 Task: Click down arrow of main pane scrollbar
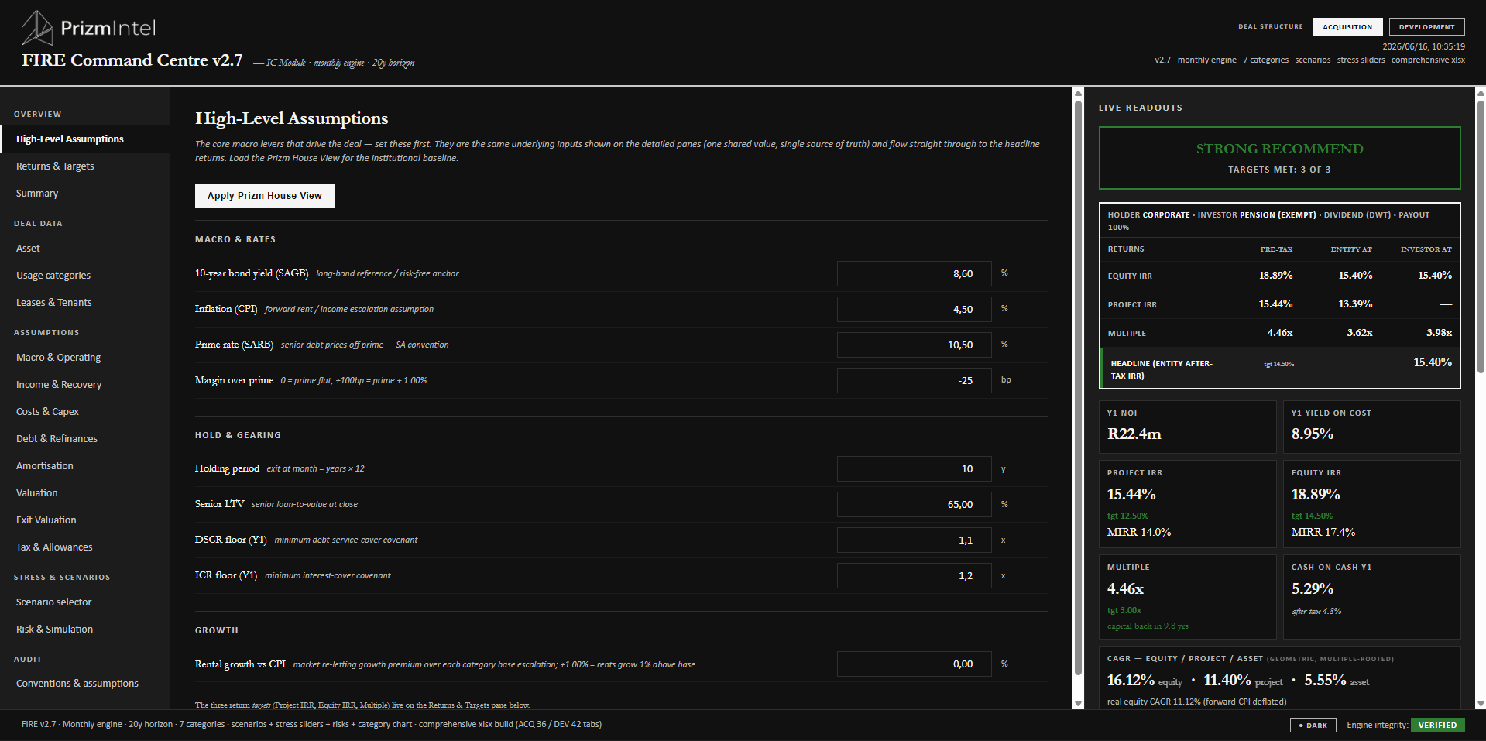click(x=1078, y=703)
